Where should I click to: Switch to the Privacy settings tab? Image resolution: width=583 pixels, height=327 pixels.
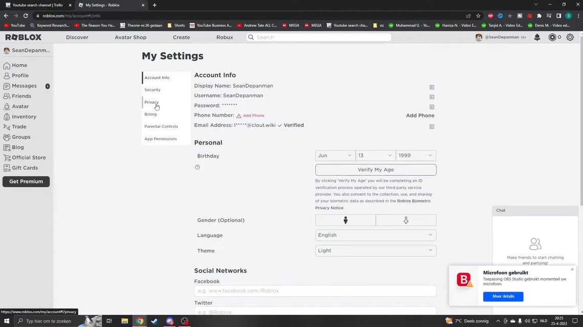tap(151, 102)
